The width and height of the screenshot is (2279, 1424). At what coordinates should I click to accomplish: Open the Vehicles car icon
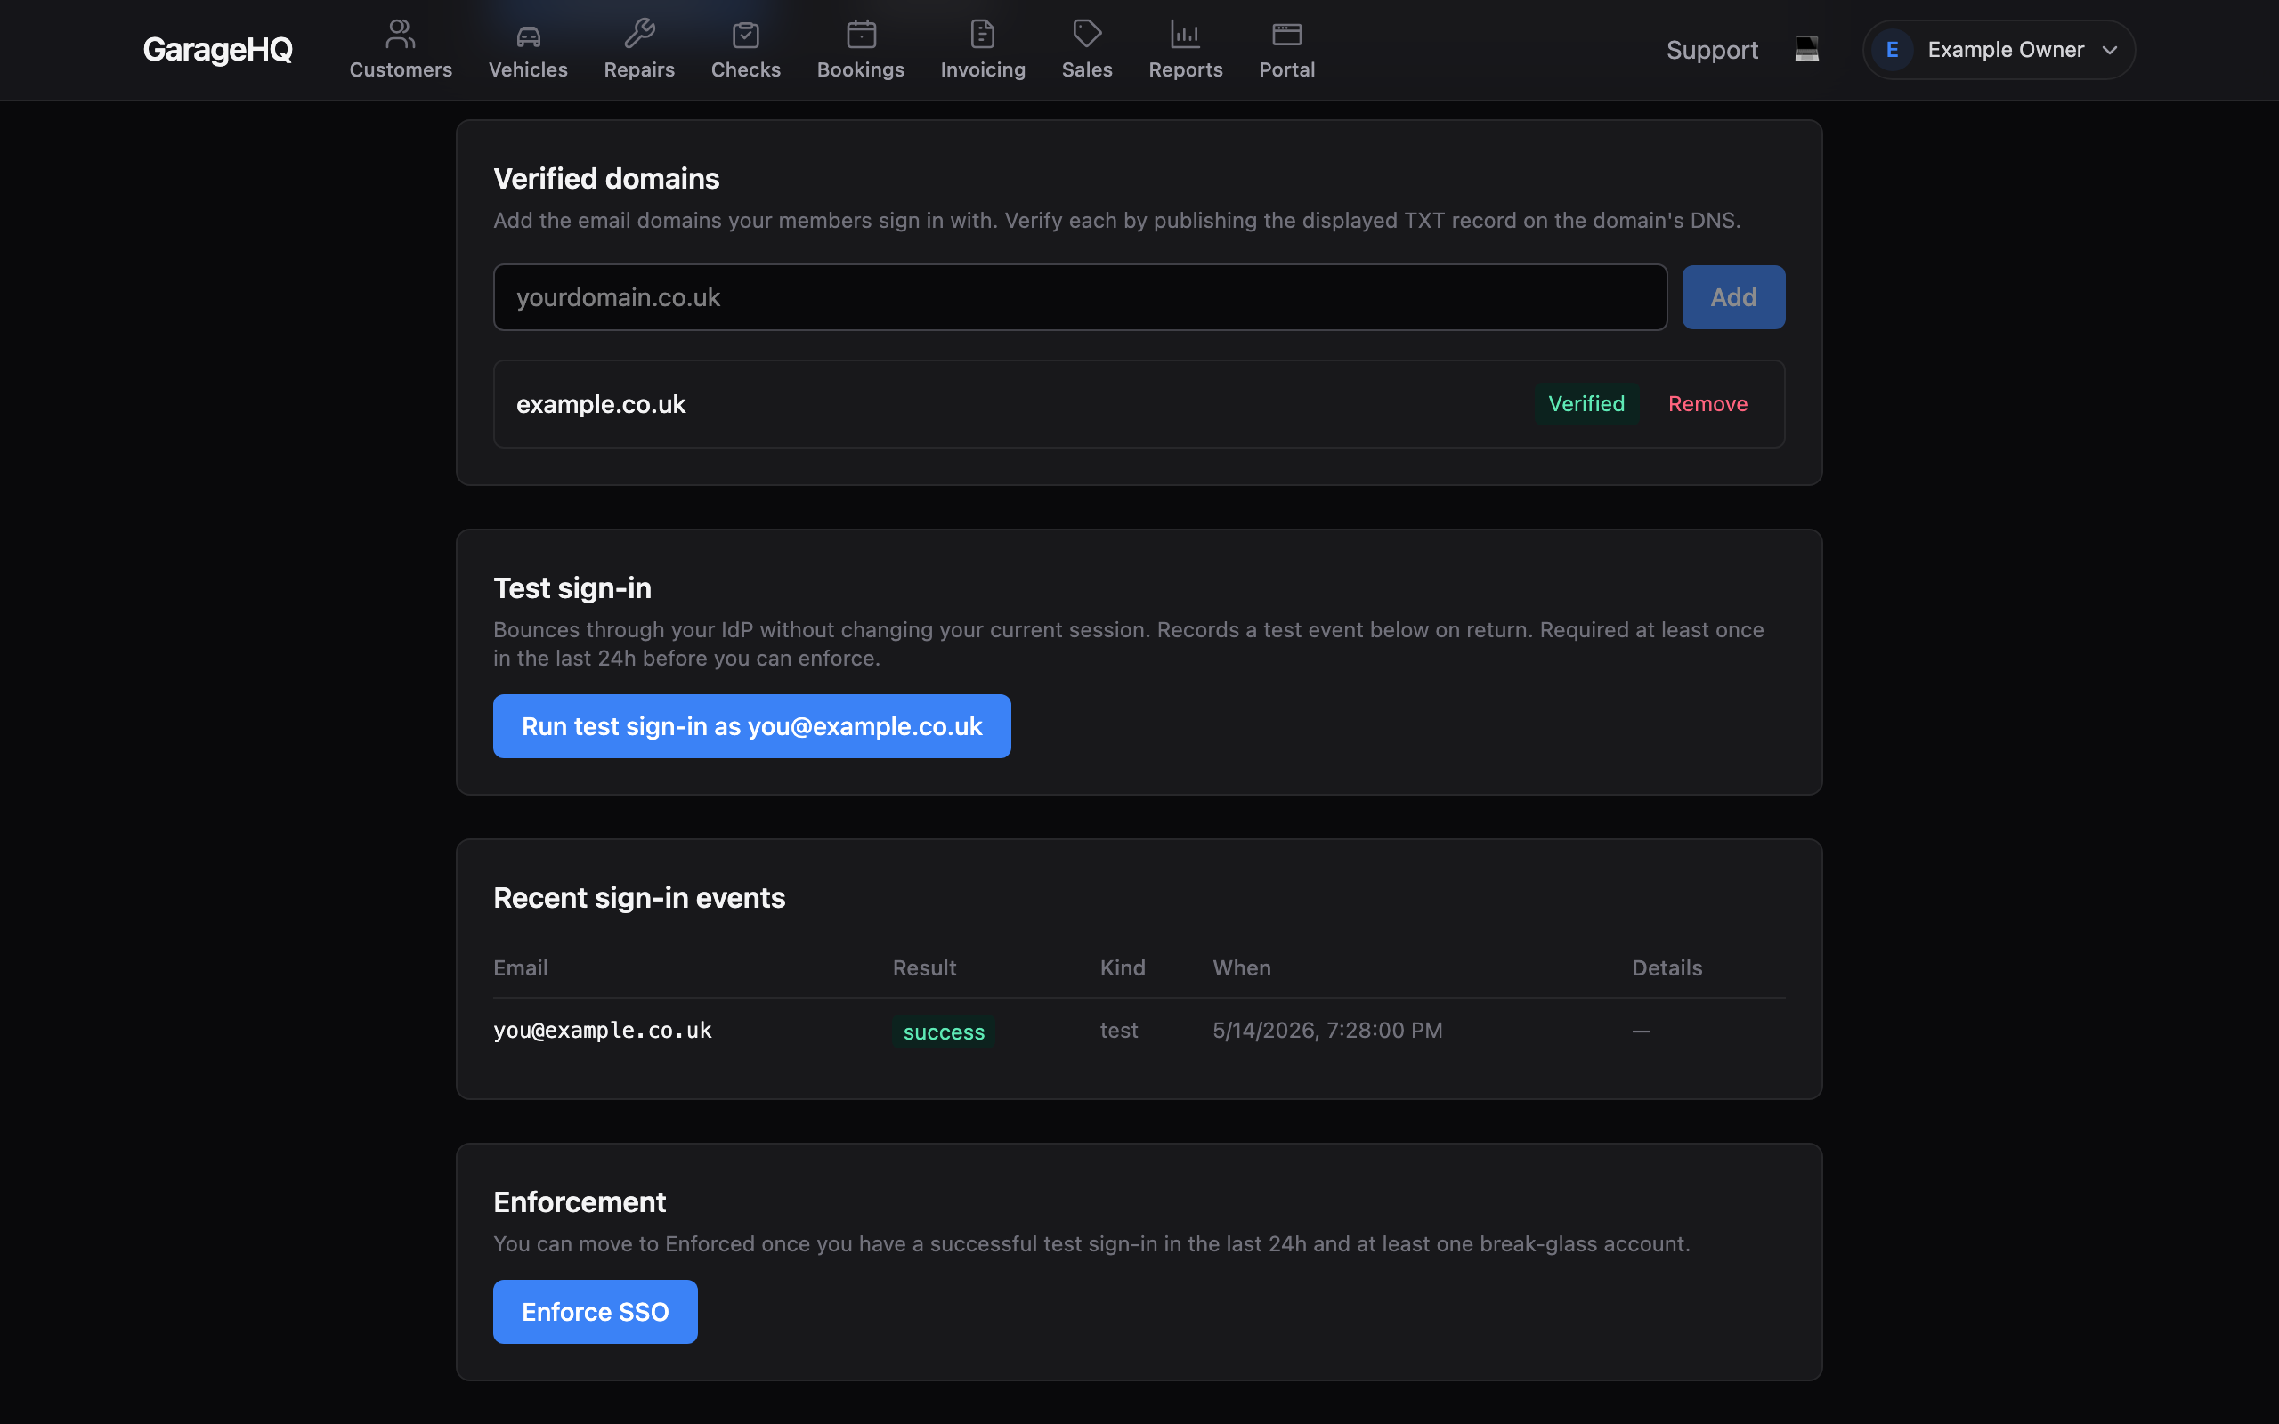[528, 35]
